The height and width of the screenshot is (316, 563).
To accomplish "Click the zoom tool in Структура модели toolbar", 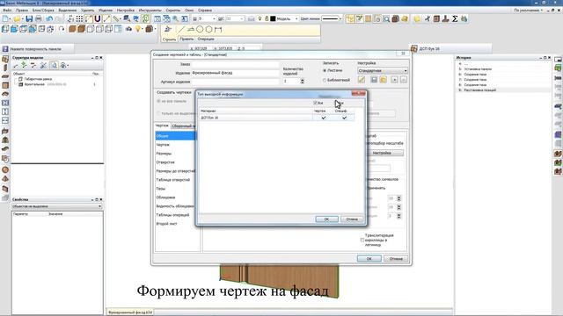I will coord(54,65).
